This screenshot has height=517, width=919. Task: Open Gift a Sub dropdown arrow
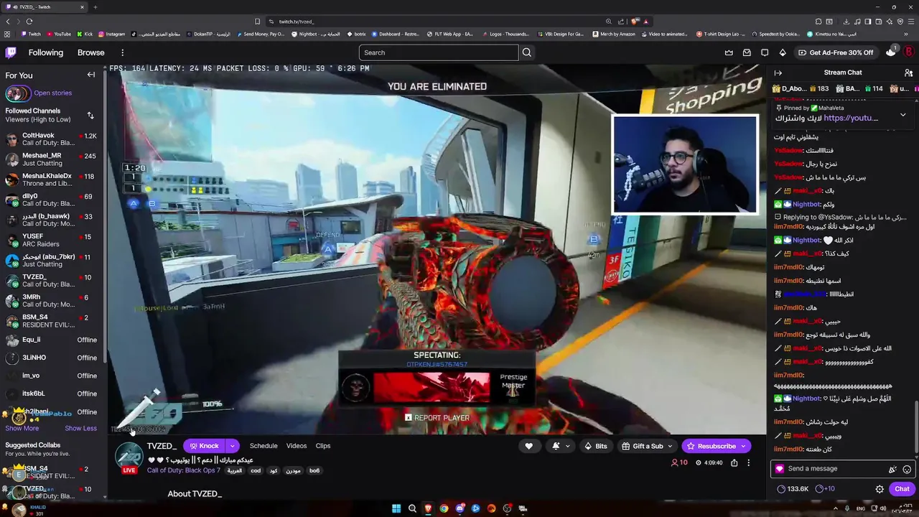pyautogui.click(x=671, y=446)
